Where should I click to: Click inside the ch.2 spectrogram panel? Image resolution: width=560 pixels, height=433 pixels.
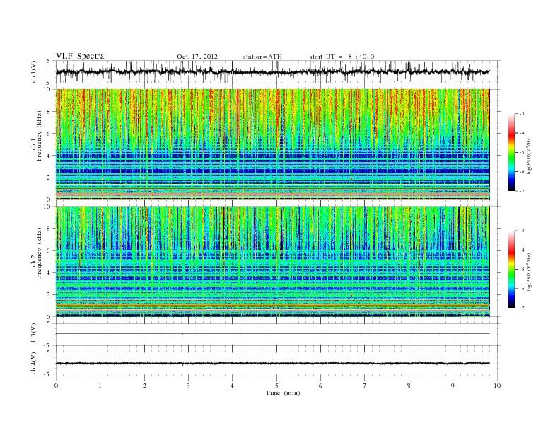[x=272, y=262]
